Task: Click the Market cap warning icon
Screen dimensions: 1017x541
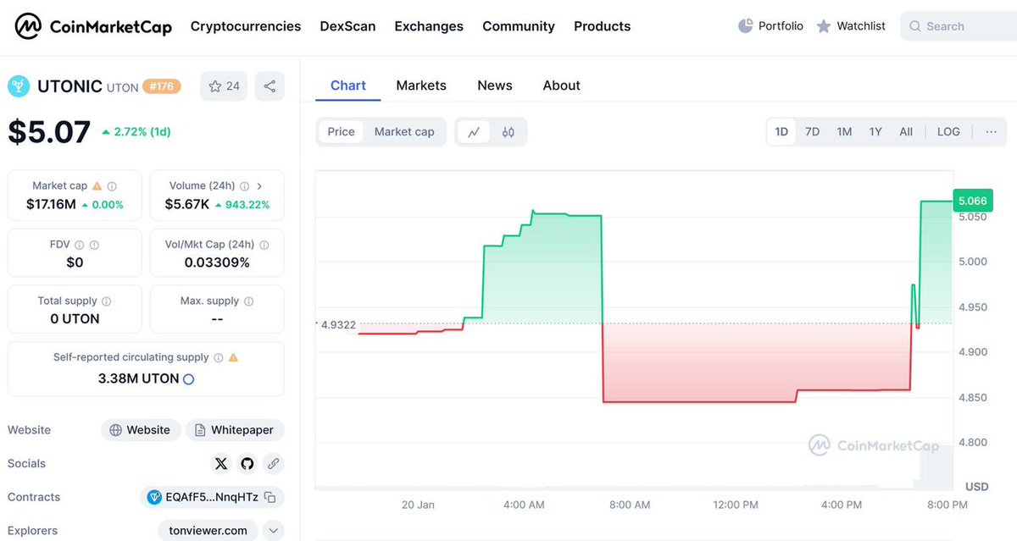Action: pyautogui.click(x=97, y=185)
